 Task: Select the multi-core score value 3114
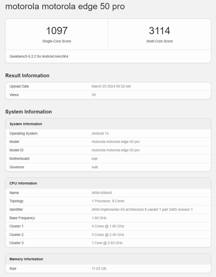click(160, 31)
